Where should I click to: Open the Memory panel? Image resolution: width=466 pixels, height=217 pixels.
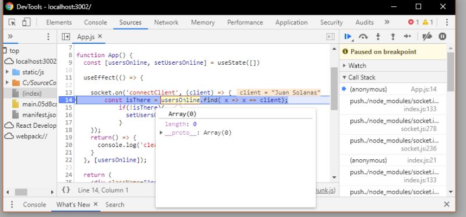click(203, 23)
